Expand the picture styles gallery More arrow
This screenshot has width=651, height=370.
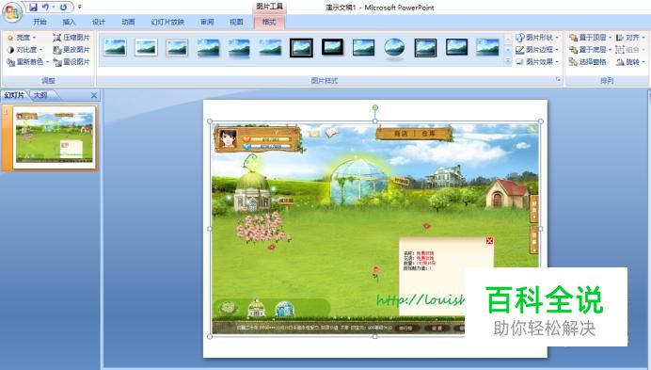click(x=508, y=60)
